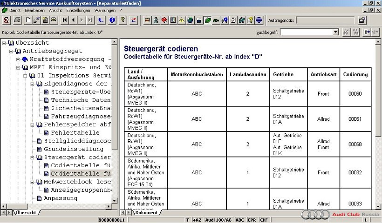Open the '?' help menu
Image resolution: width=382 pixels, height=223 pixels.
point(121,10)
